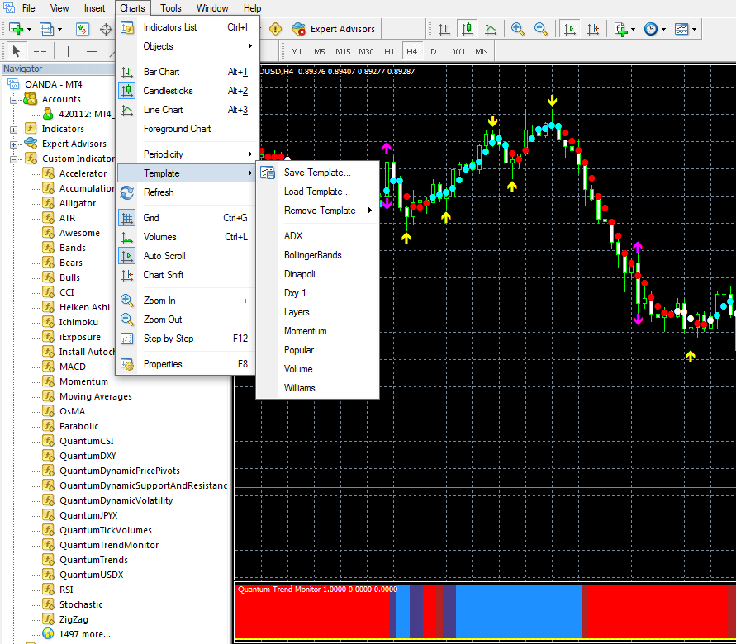Select QuantumTrendMonitor in Navigator list
The image size is (736, 644).
108,545
